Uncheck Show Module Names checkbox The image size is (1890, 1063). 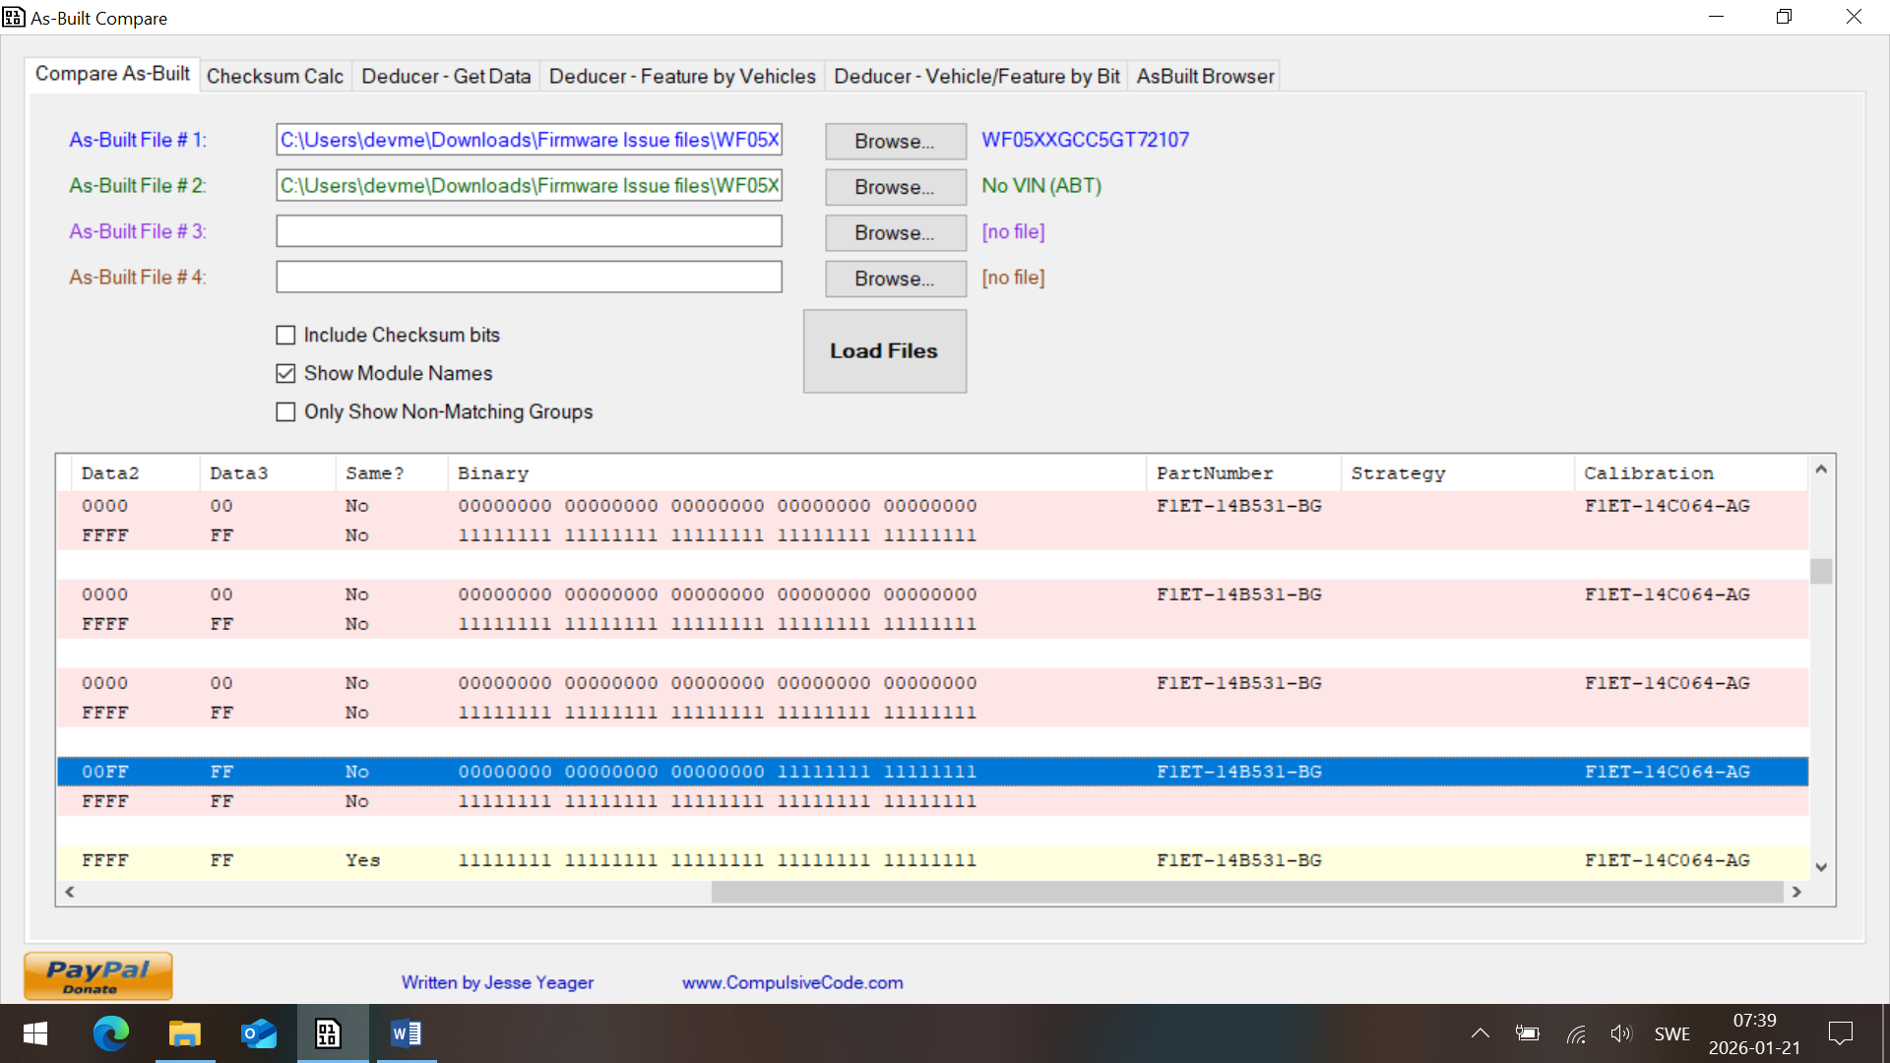point(286,374)
